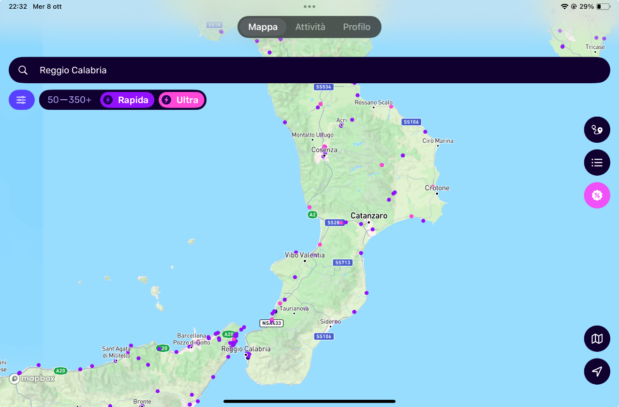Toggle the Rapida charging filter
Viewport: 619px width, 407px height.
click(127, 100)
